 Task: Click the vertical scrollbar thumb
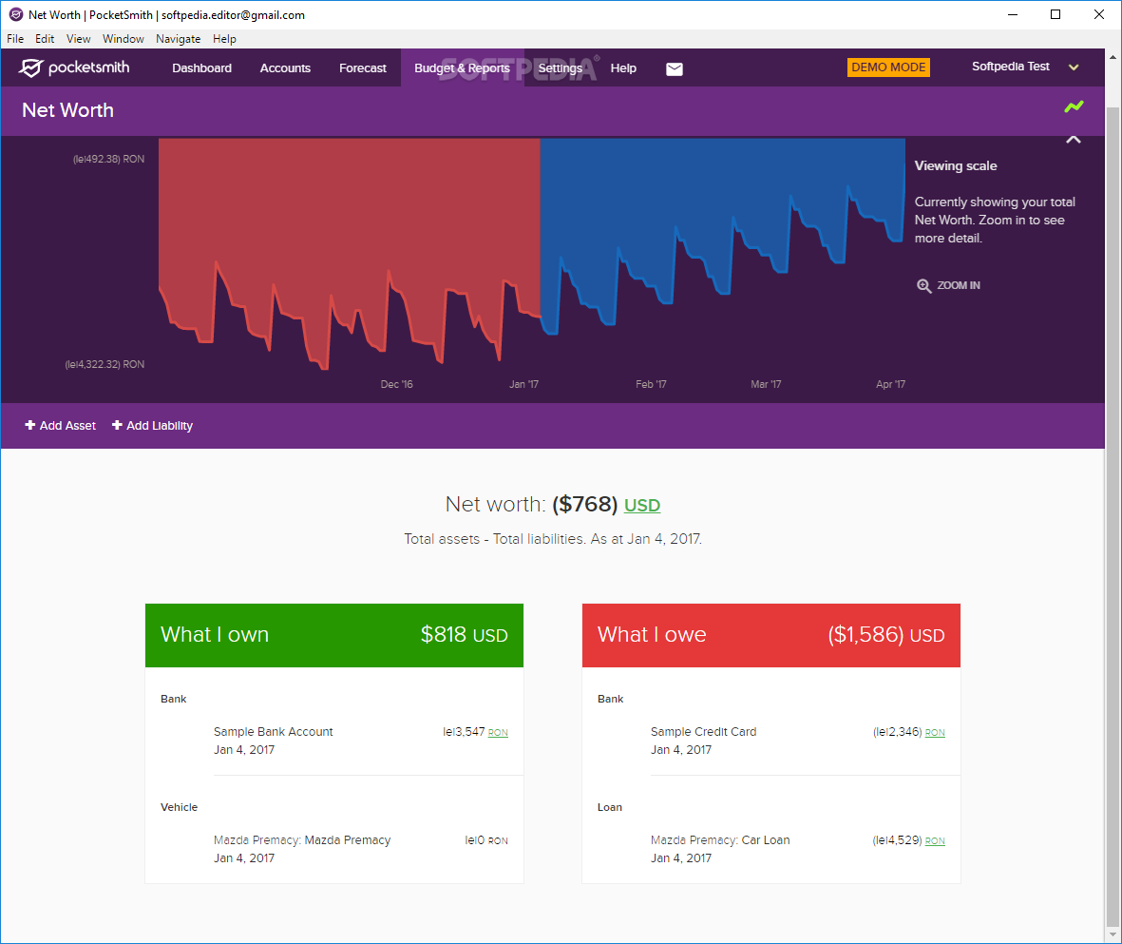[1112, 515]
